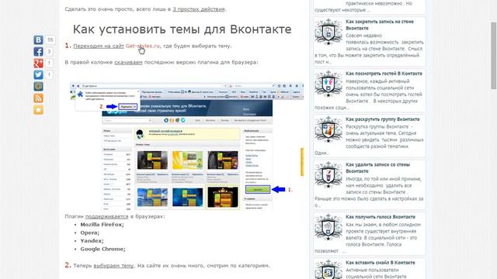Image resolution: width=497 pixels, height=279 pixels.
Task: Open article 'Как получить голоса Вконтакте'
Action: pyautogui.click(x=381, y=217)
